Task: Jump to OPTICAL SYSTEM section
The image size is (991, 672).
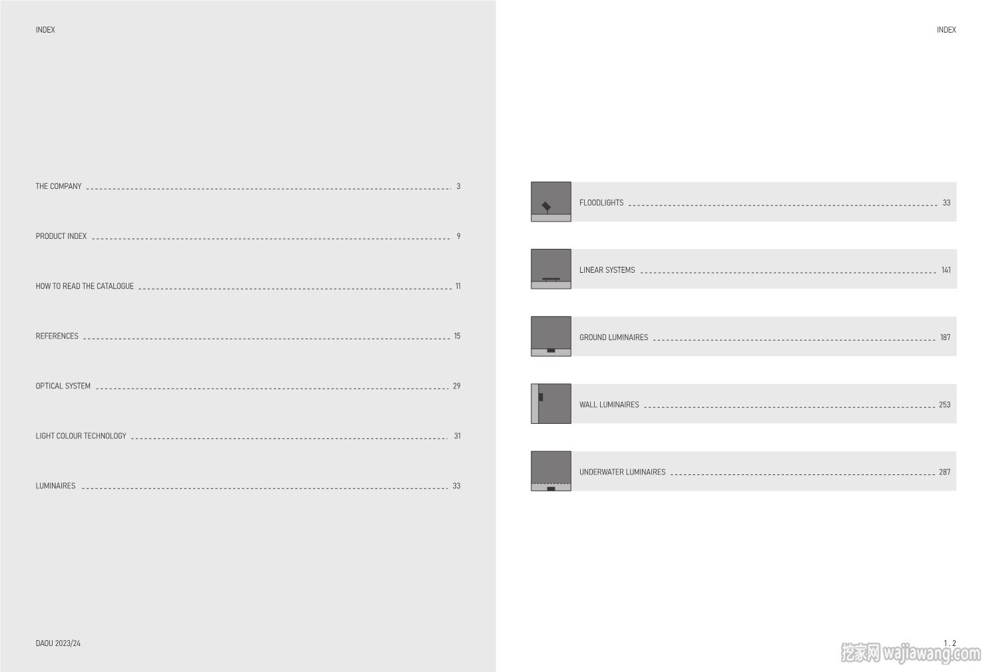Action: (248, 386)
